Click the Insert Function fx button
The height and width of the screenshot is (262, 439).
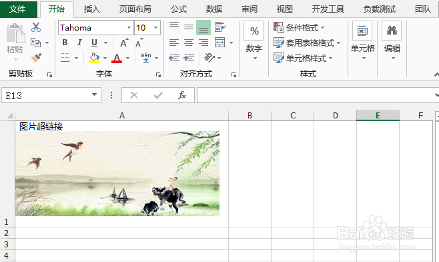point(182,95)
